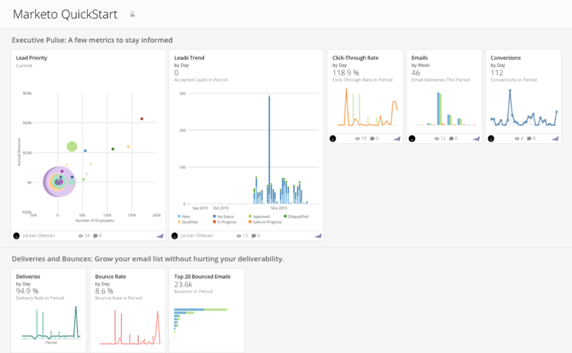Open the Bounce Rate card title
The height and width of the screenshot is (353, 572).
tap(111, 277)
